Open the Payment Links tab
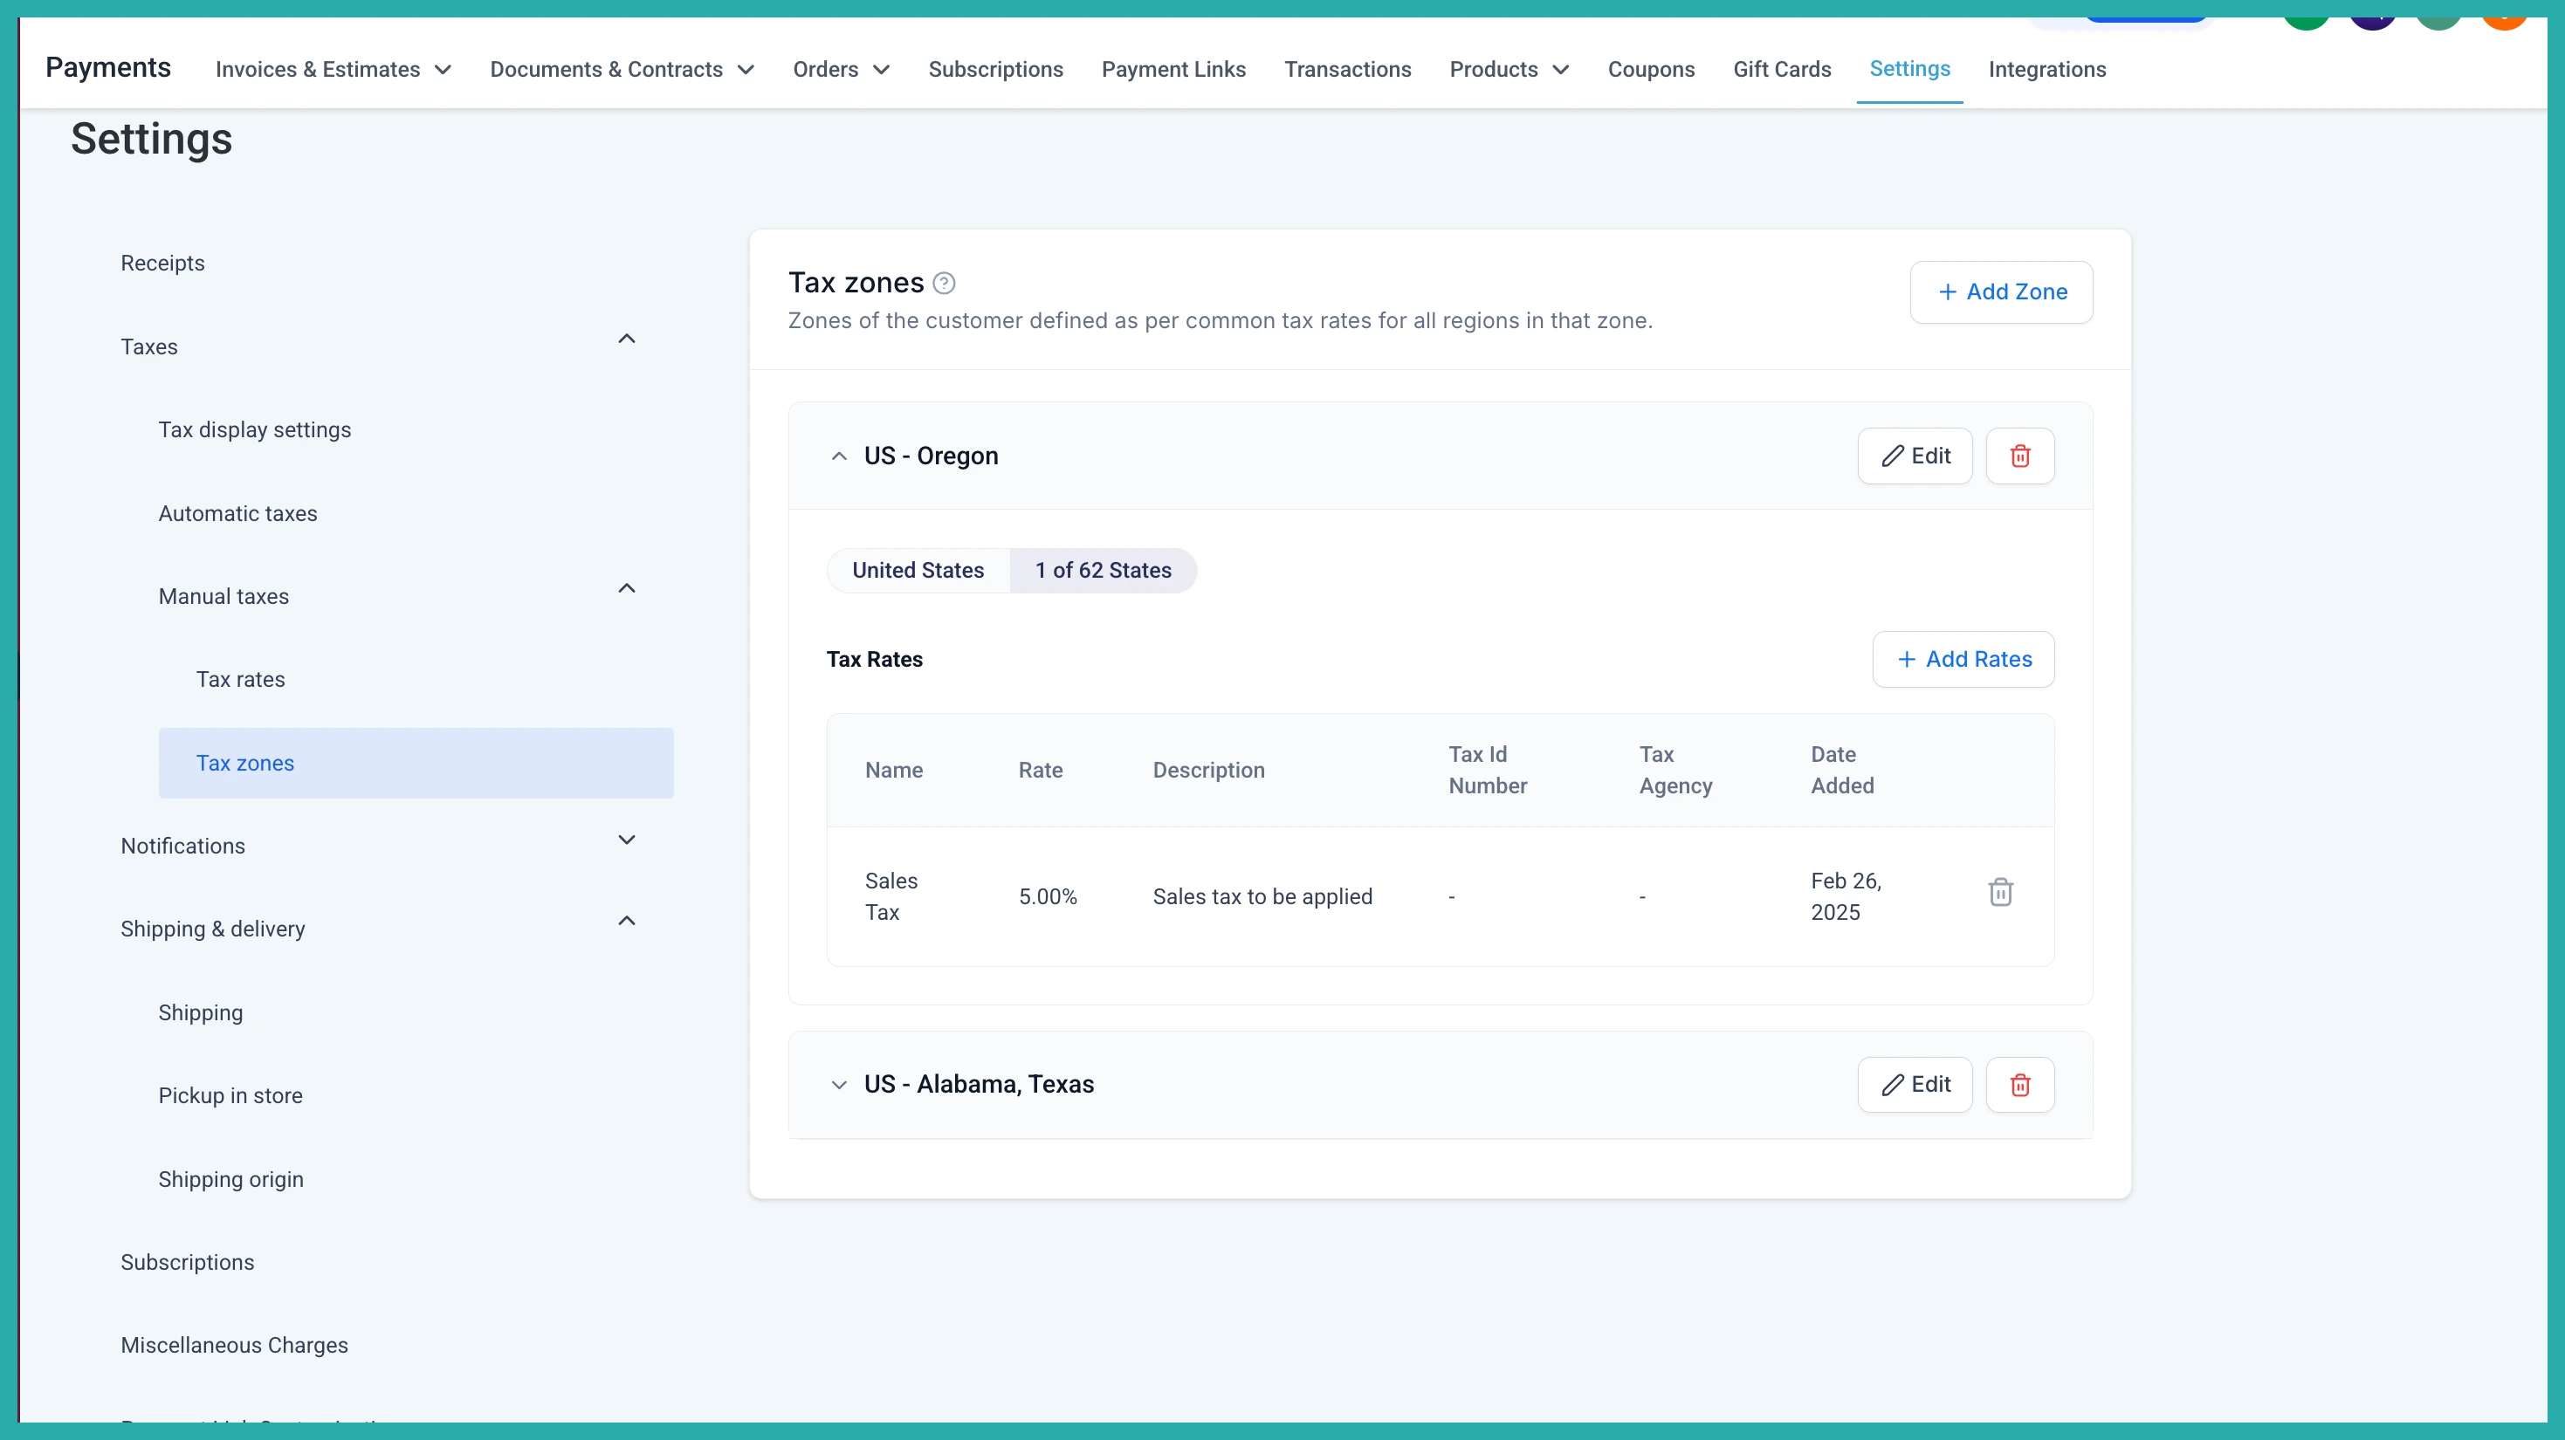Screen dimensions: 2565x1440 1173,70
